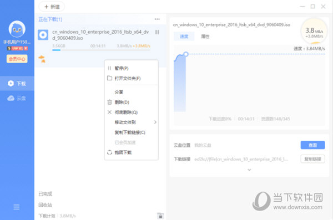Expand details with the down chevron

(x=249, y=170)
